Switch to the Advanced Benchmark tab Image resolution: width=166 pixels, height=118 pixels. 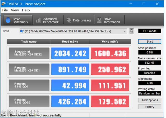point(49,20)
